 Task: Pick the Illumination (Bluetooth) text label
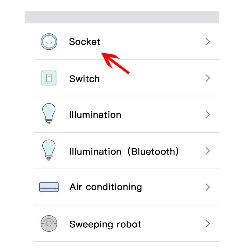click(x=124, y=151)
